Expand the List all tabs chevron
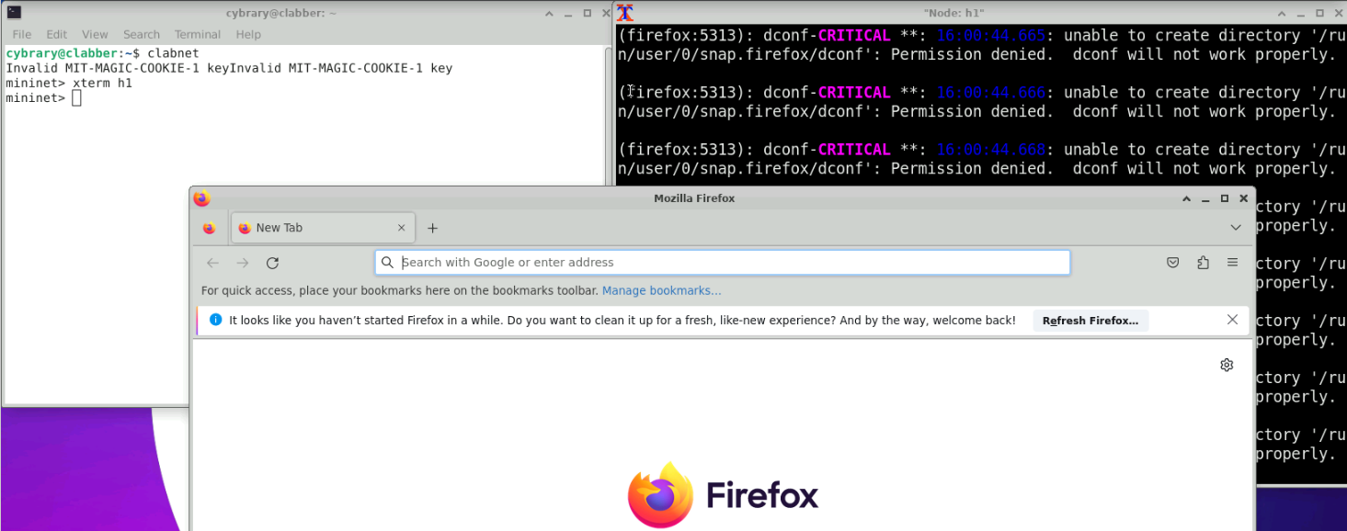This screenshot has width=1347, height=531. click(1235, 228)
